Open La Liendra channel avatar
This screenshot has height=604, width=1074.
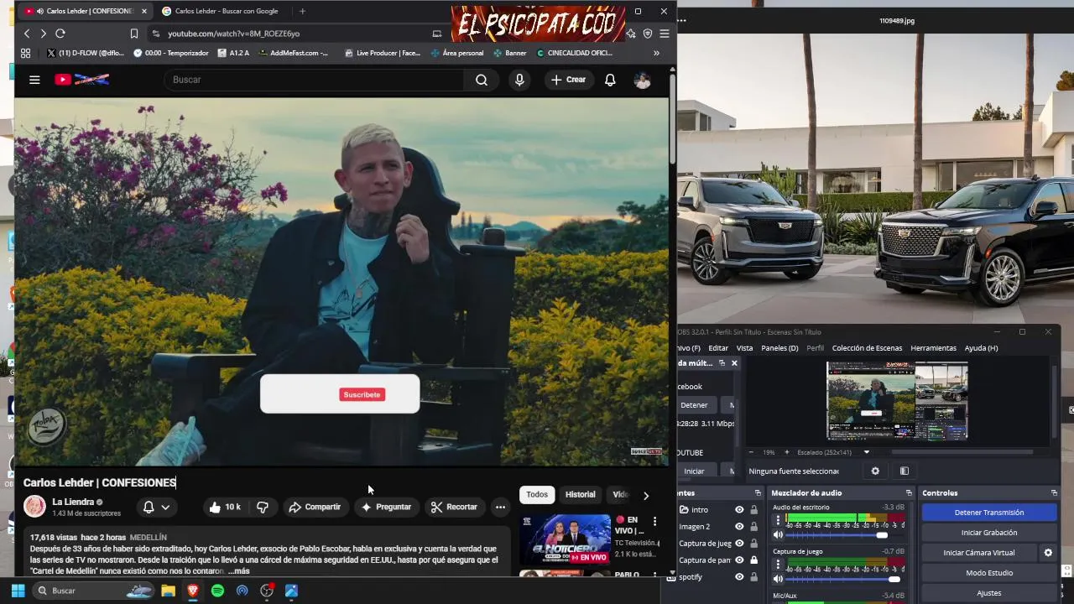pyautogui.click(x=34, y=507)
